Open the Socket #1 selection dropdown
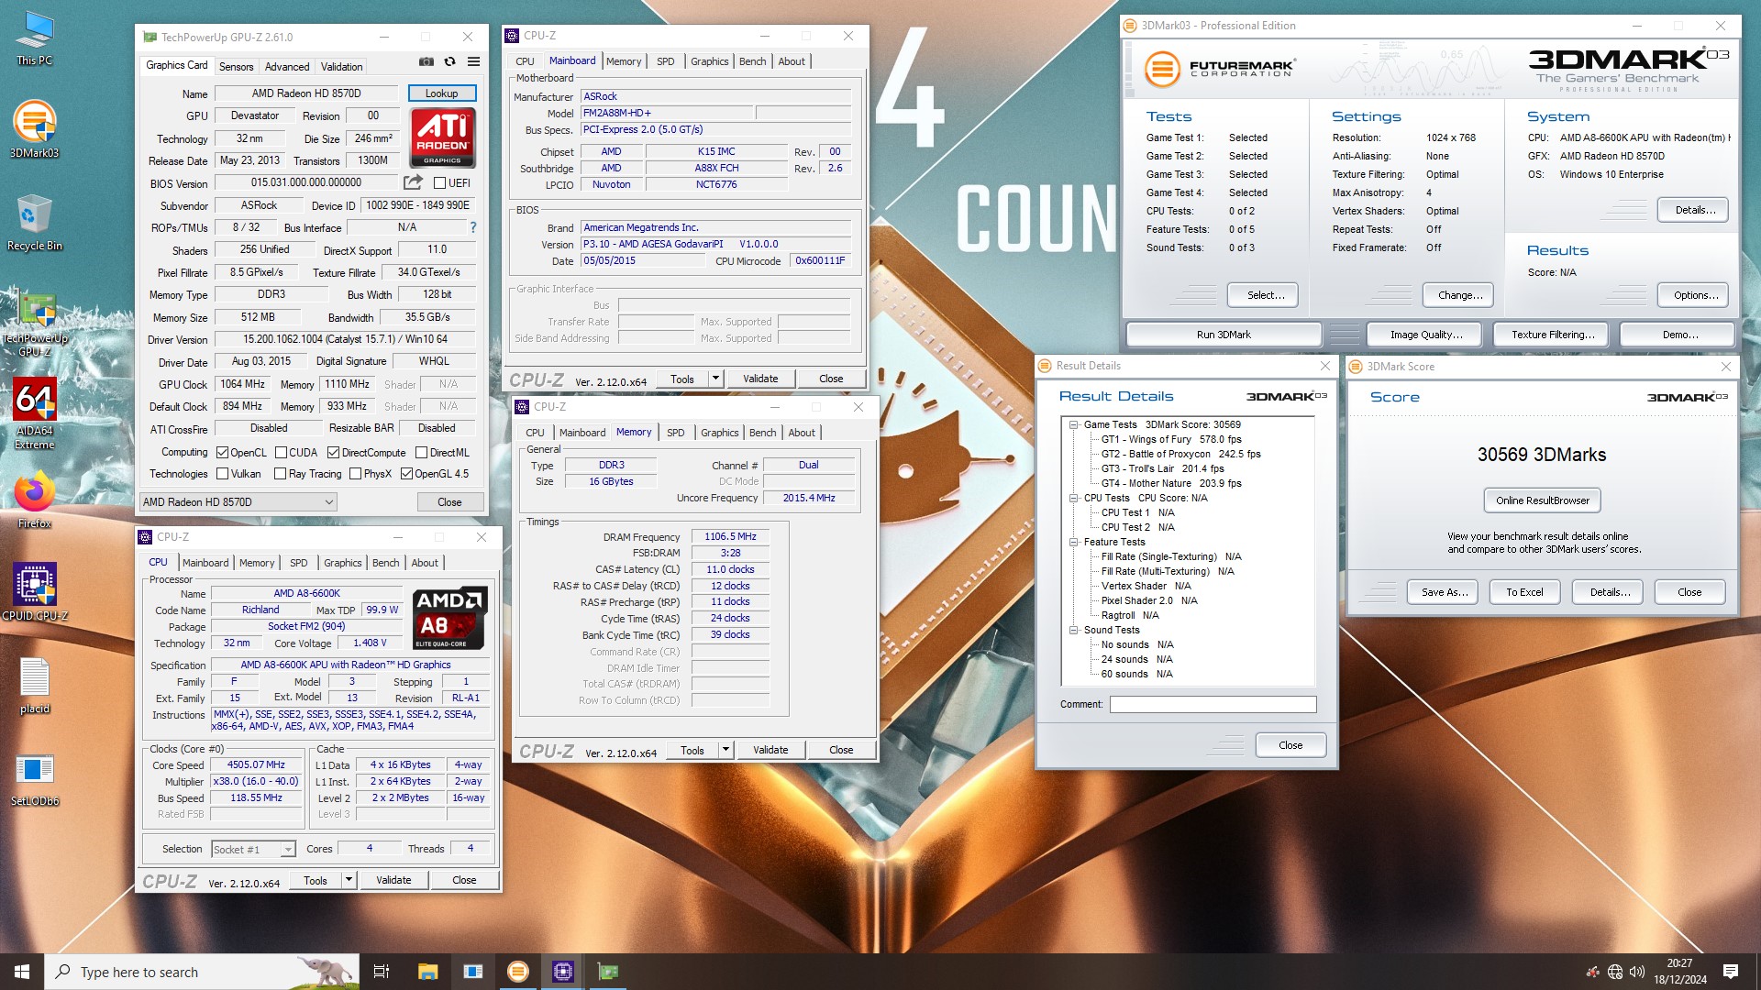The width and height of the screenshot is (1761, 990). [x=253, y=849]
